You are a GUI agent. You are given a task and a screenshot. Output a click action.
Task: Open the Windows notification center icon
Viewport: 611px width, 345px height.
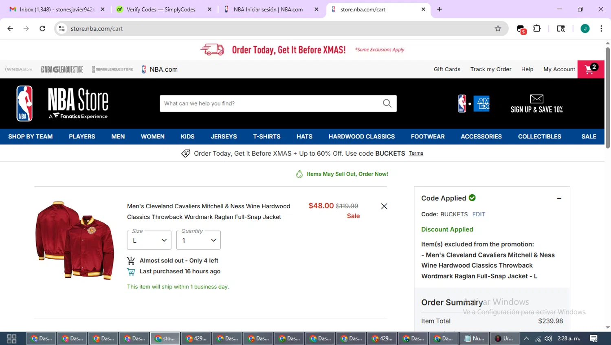(594, 338)
